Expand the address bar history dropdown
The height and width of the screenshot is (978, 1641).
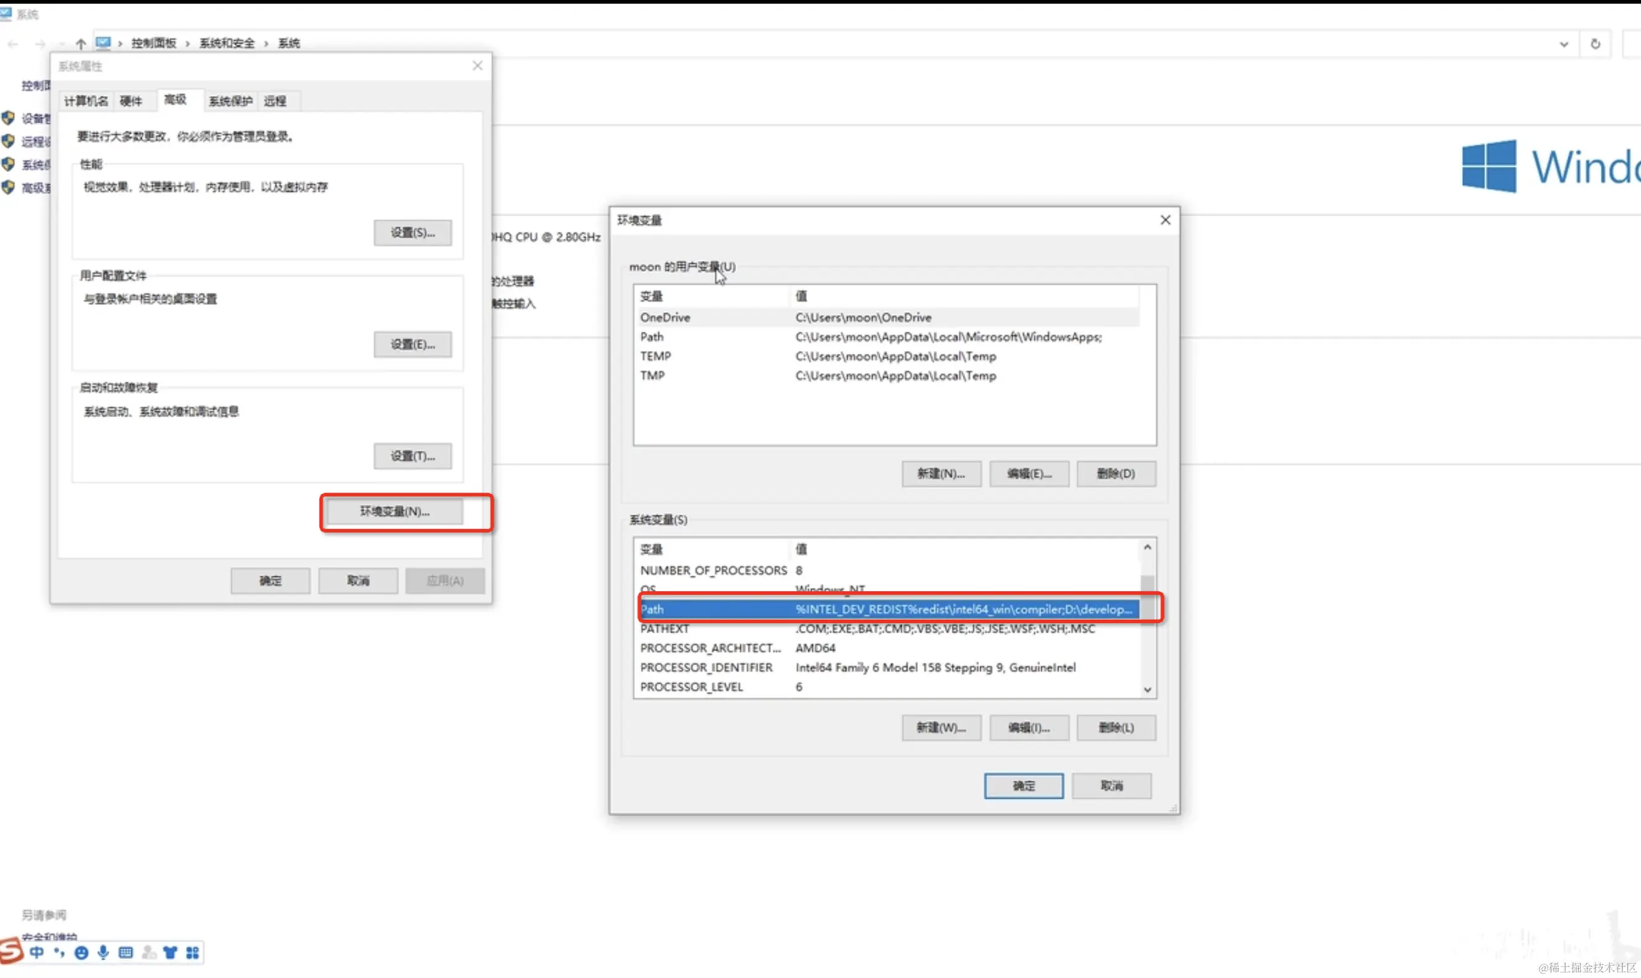point(1563,44)
